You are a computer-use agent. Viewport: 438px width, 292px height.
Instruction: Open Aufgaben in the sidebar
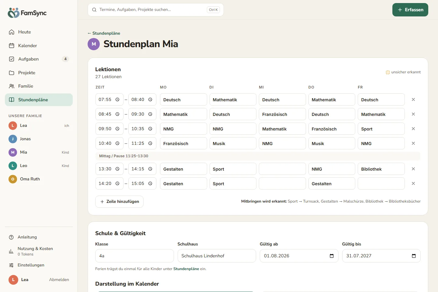(x=39, y=59)
